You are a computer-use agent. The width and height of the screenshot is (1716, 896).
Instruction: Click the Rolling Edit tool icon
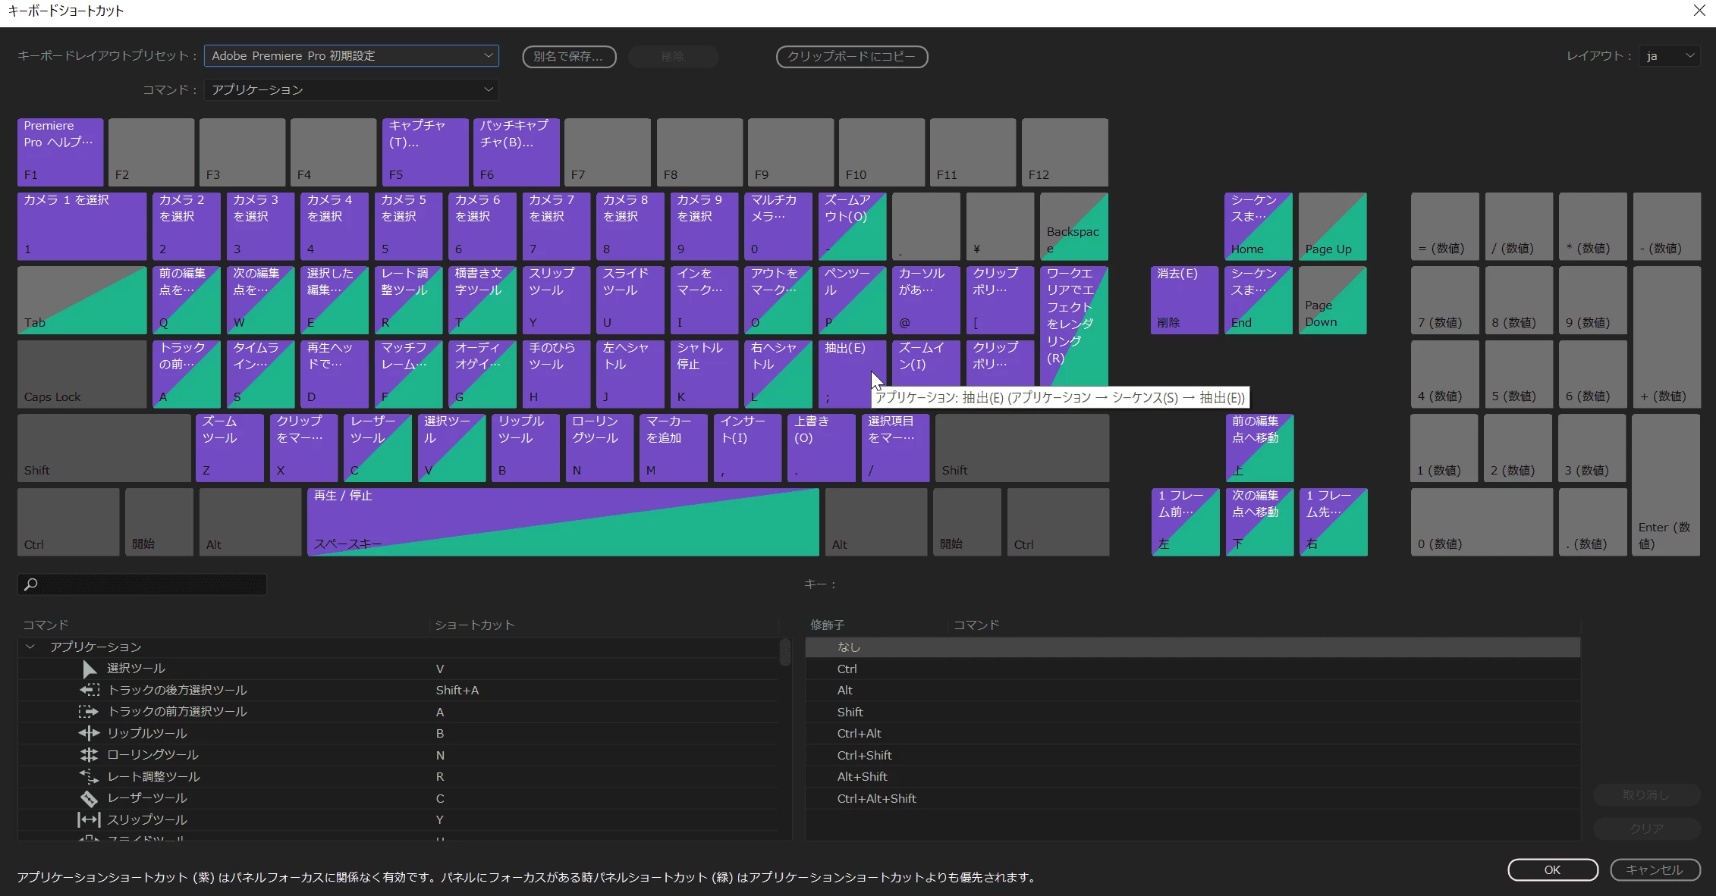tap(89, 755)
